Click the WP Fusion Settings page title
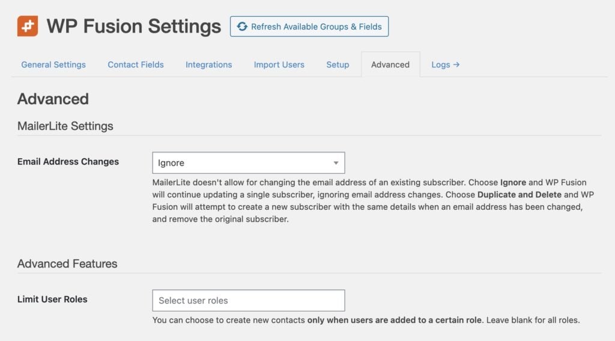615x341 pixels. 134,26
